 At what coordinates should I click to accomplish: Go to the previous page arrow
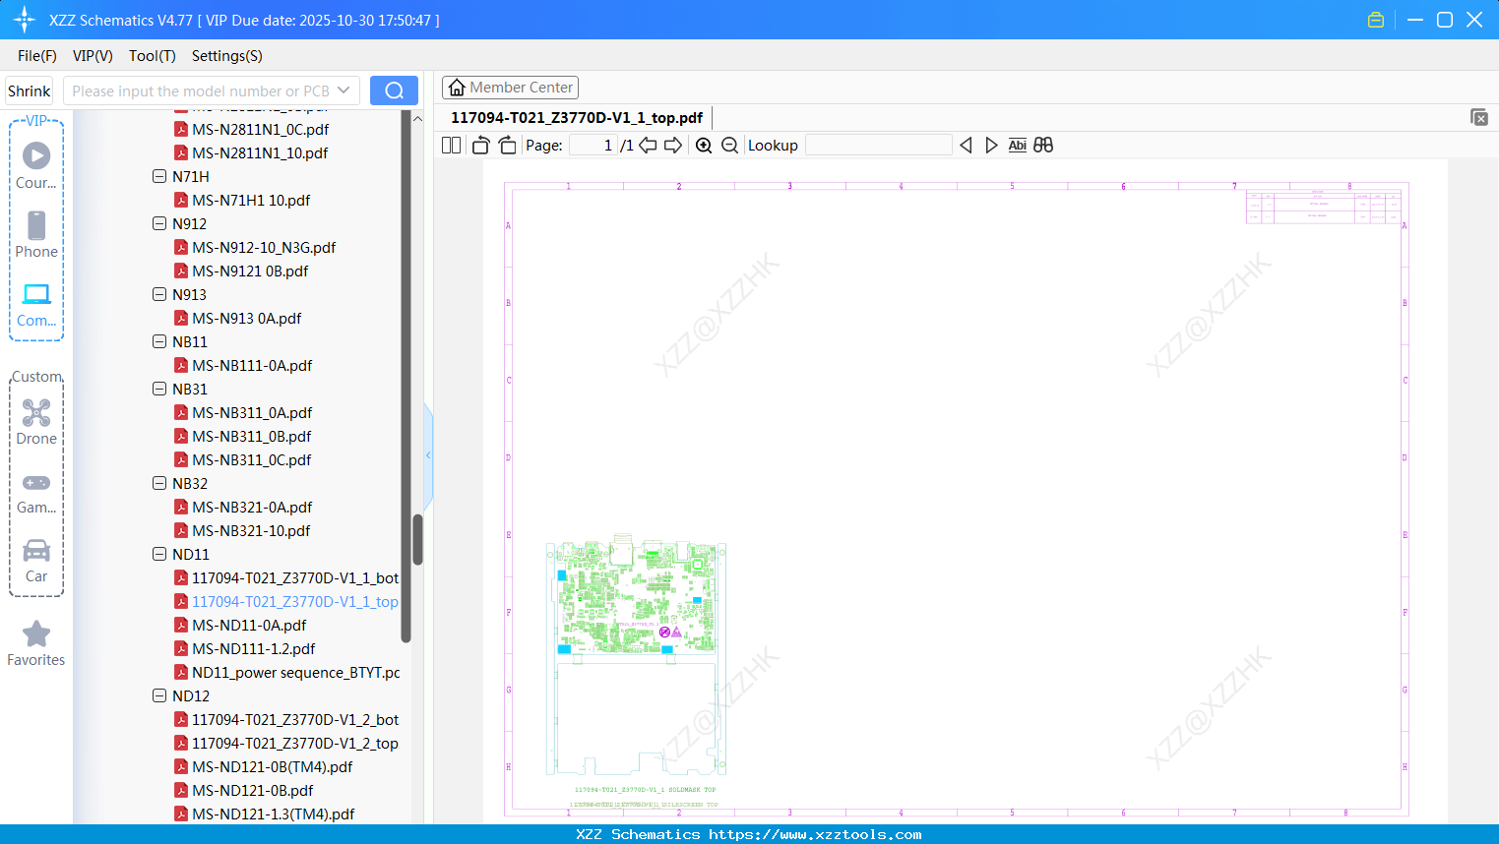(648, 146)
